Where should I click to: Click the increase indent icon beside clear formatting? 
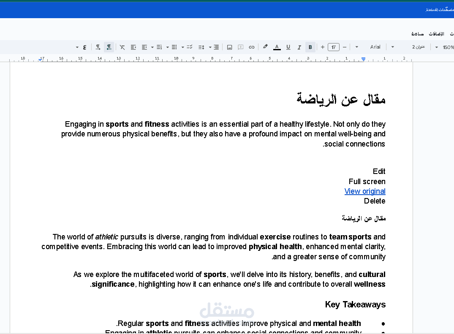point(133,47)
